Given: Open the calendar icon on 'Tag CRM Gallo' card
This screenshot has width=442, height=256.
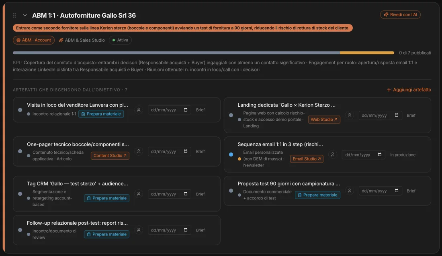Looking at the screenshot, I should [x=186, y=194].
